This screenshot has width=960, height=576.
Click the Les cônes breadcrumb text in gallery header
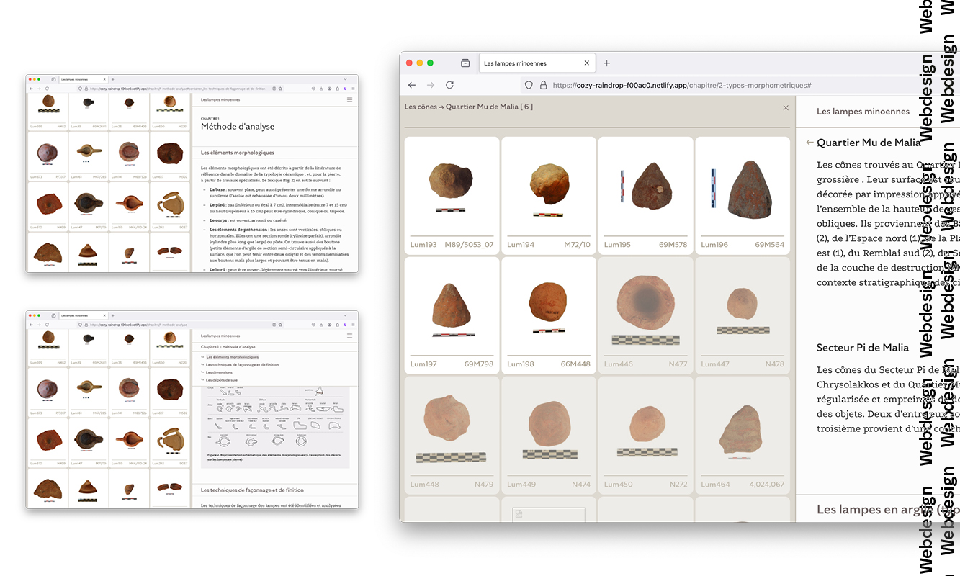pos(421,107)
